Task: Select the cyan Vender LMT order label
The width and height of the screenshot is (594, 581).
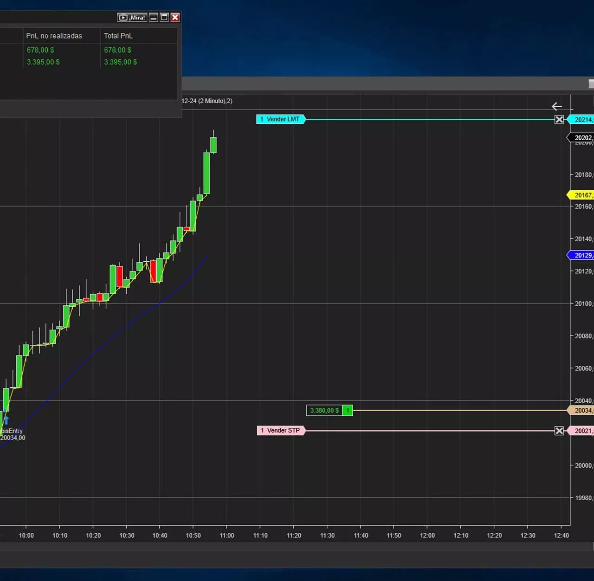Action: 280,119
